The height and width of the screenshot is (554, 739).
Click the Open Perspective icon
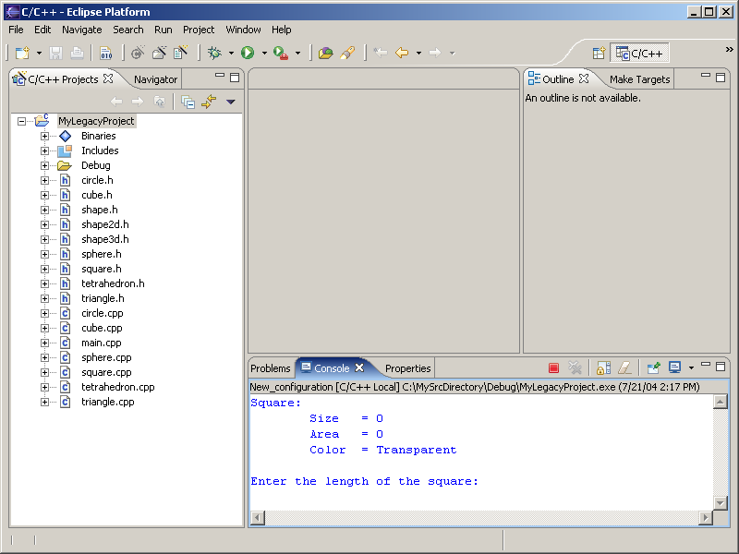[599, 54]
